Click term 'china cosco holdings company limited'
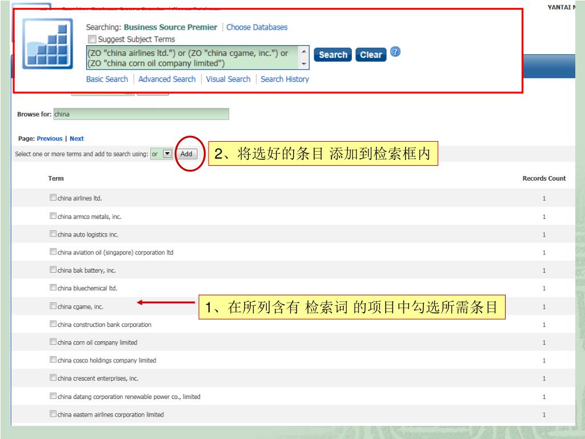Screen dimensions: 585x439 [x=107, y=360]
